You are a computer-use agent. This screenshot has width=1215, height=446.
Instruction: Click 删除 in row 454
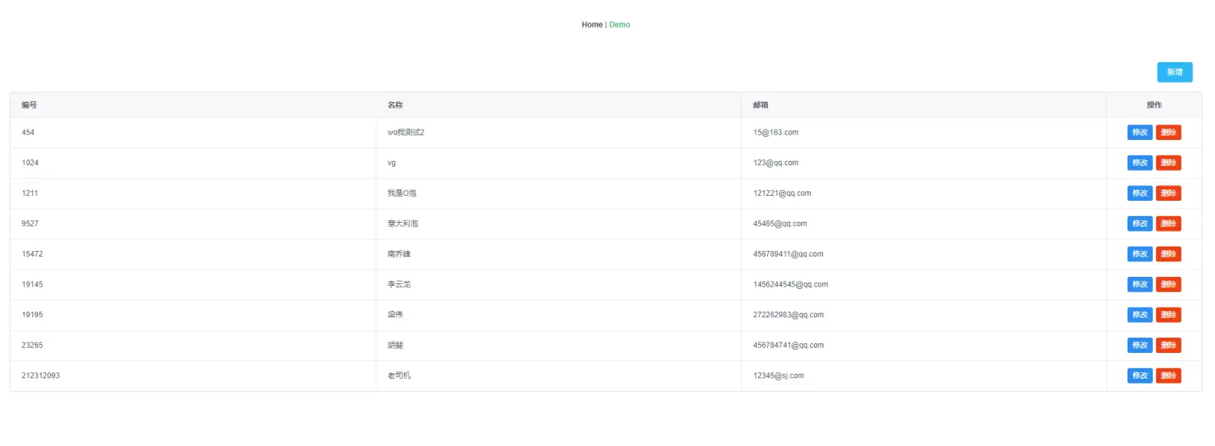tap(1168, 133)
